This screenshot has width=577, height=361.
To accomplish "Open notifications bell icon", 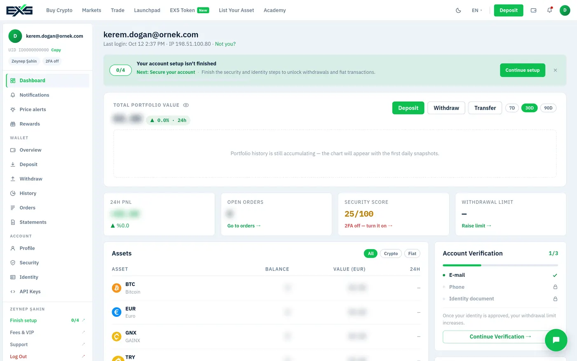I will pyautogui.click(x=549, y=10).
